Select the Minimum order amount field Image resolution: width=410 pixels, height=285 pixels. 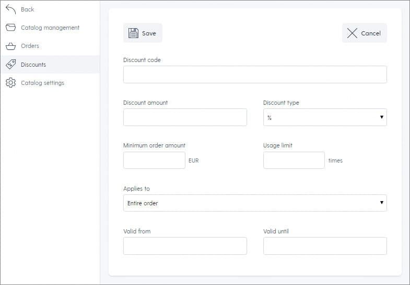pos(154,160)
